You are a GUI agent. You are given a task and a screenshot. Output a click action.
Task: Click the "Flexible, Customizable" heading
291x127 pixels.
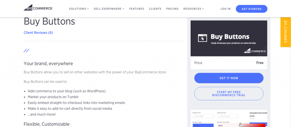47,124
